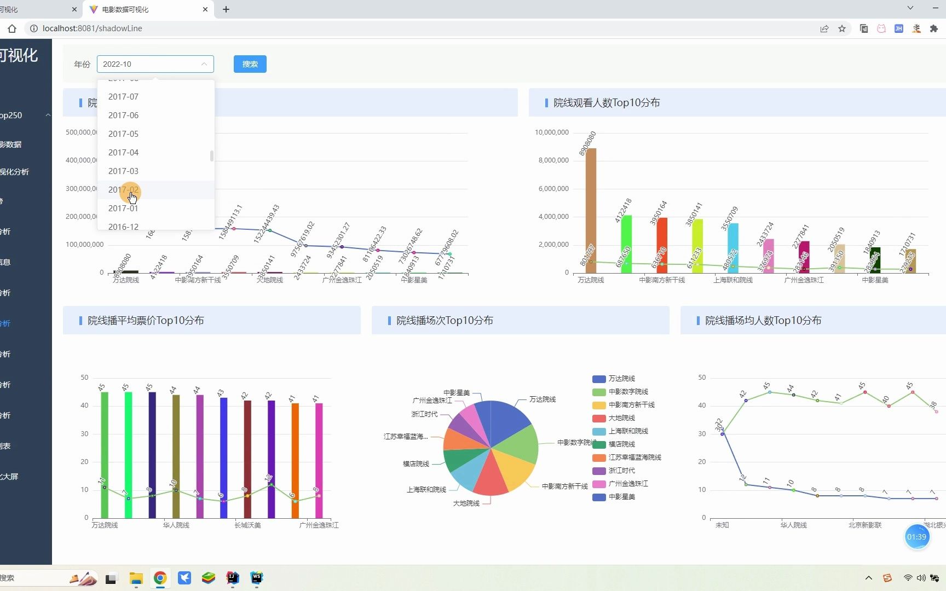Open the Extensions puzzle-piece menu

click(934, 28)
